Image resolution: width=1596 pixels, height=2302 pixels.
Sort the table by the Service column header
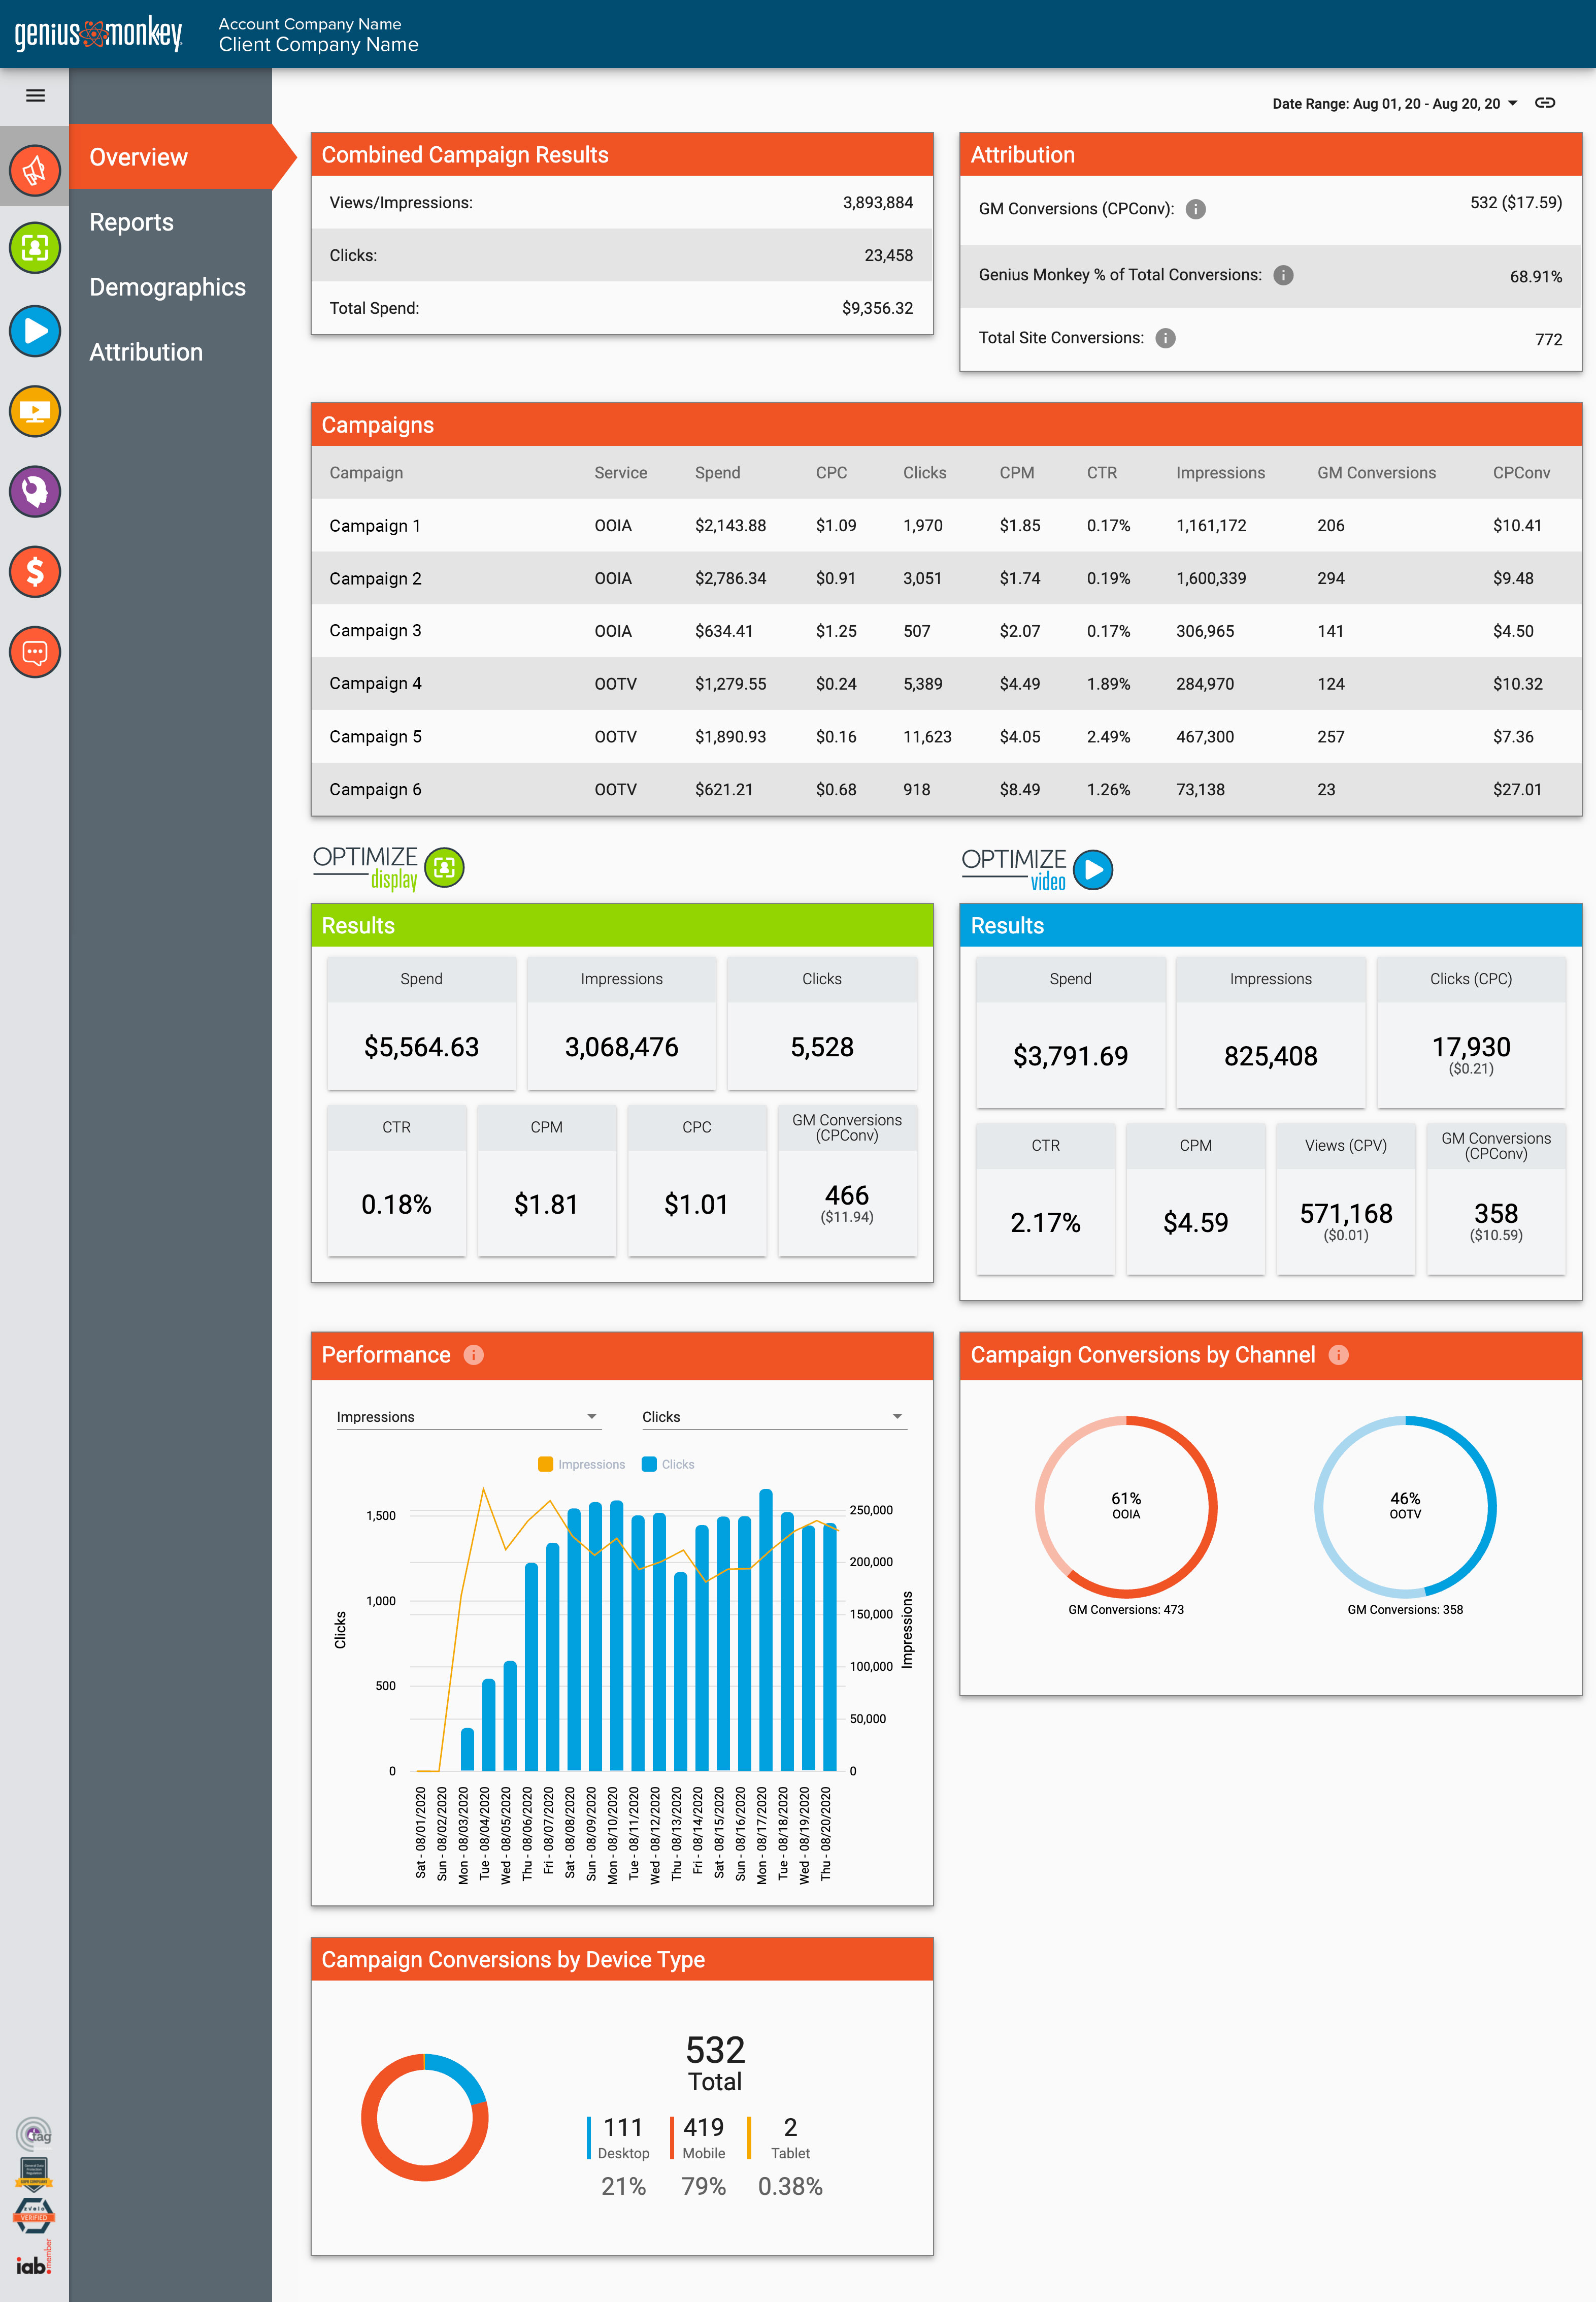(620, 473)
